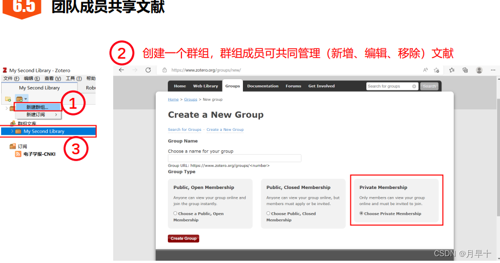Click the browser profile avatar
The height and width of the screenshot is (263, 500).
(x=479, y=70)
